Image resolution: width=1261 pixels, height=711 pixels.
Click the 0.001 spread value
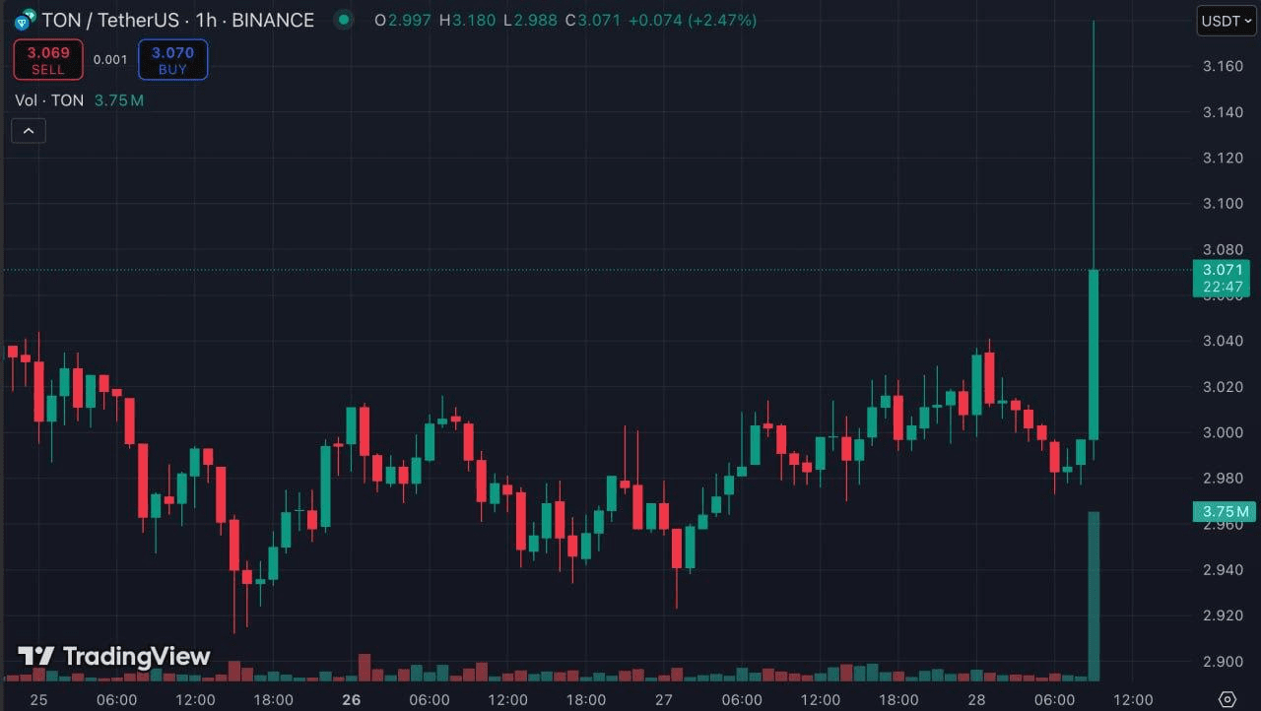[x=110, y=60]
